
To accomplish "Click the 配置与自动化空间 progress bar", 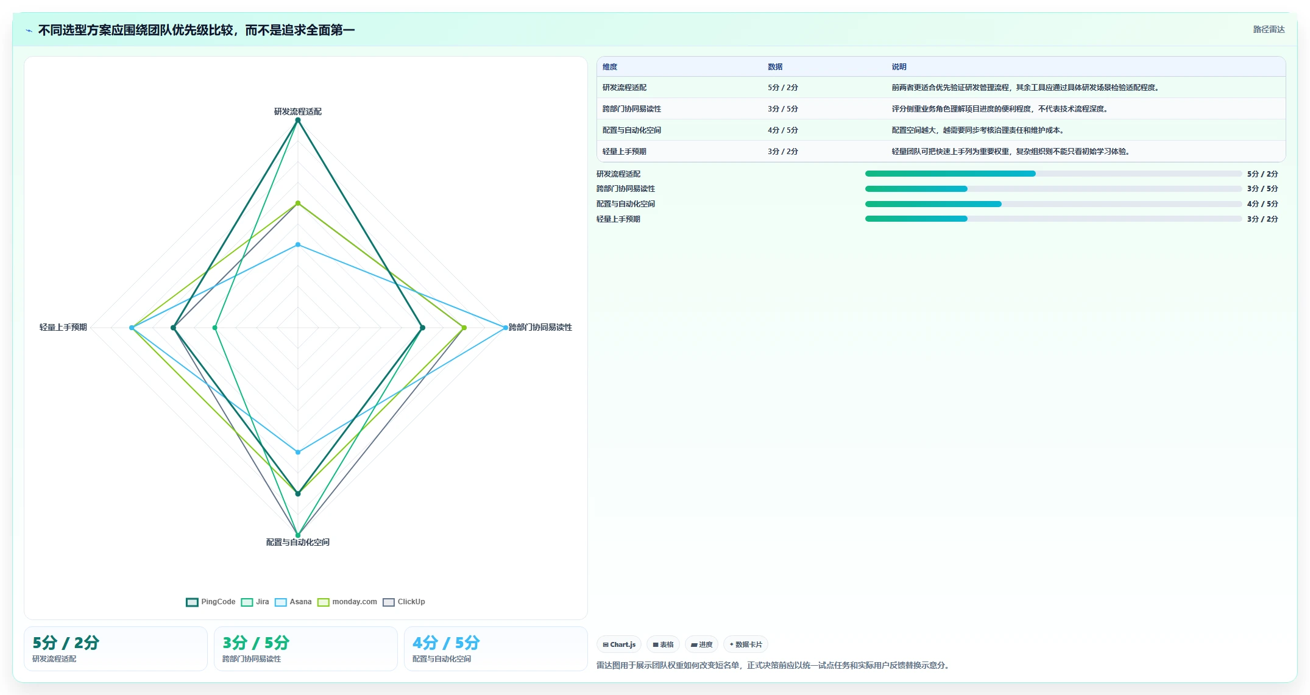I will click(x=1053, y=204).
